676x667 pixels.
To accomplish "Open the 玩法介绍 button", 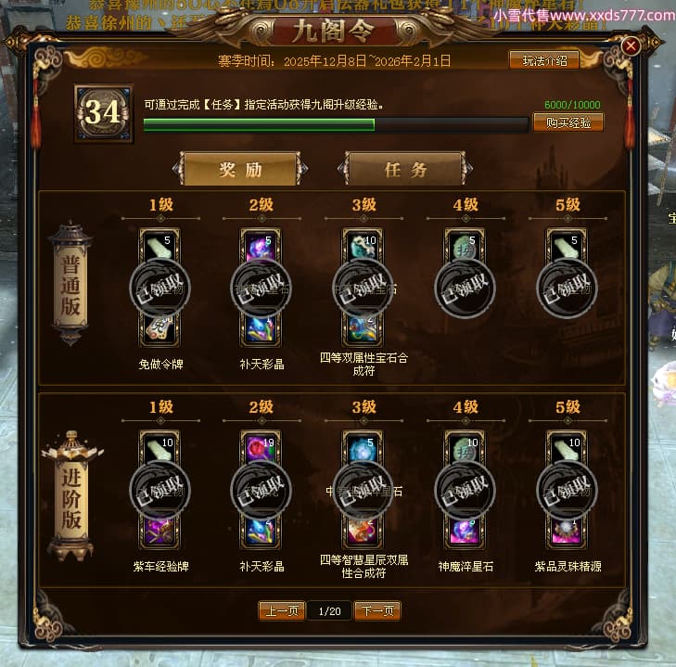I will coord(544,60).
